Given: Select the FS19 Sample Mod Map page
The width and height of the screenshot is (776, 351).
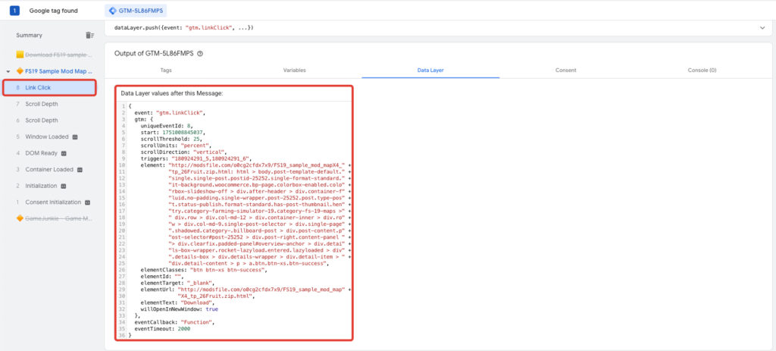Looking at the screenshot, I should click(x=58, y=71).
